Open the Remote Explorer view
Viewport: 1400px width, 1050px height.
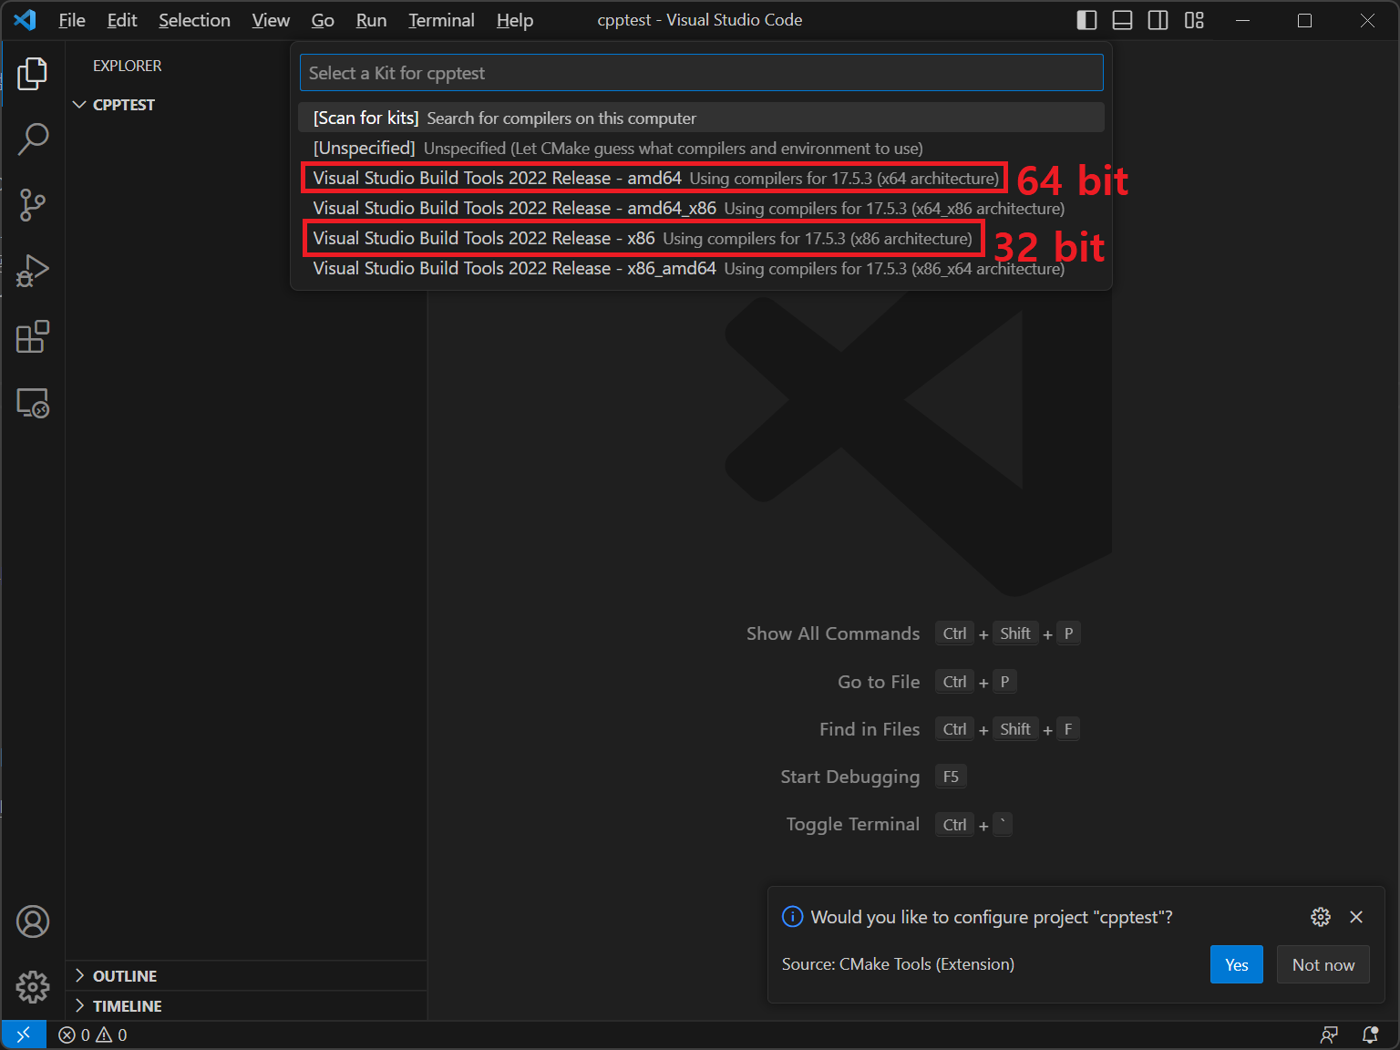click(33, 403)
